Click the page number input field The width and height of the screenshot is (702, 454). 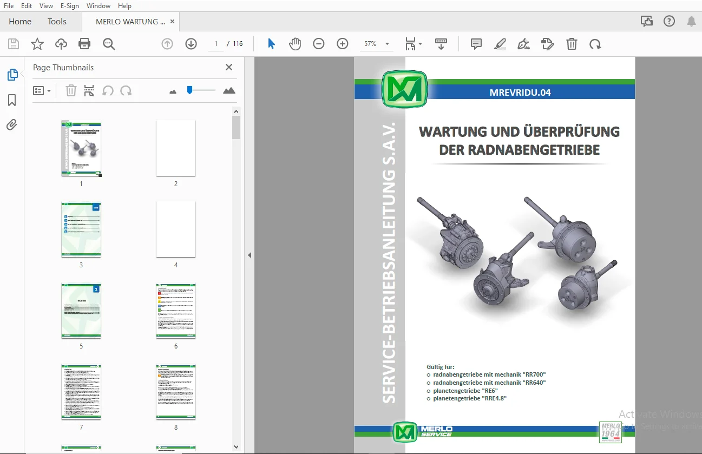point(216,44)
